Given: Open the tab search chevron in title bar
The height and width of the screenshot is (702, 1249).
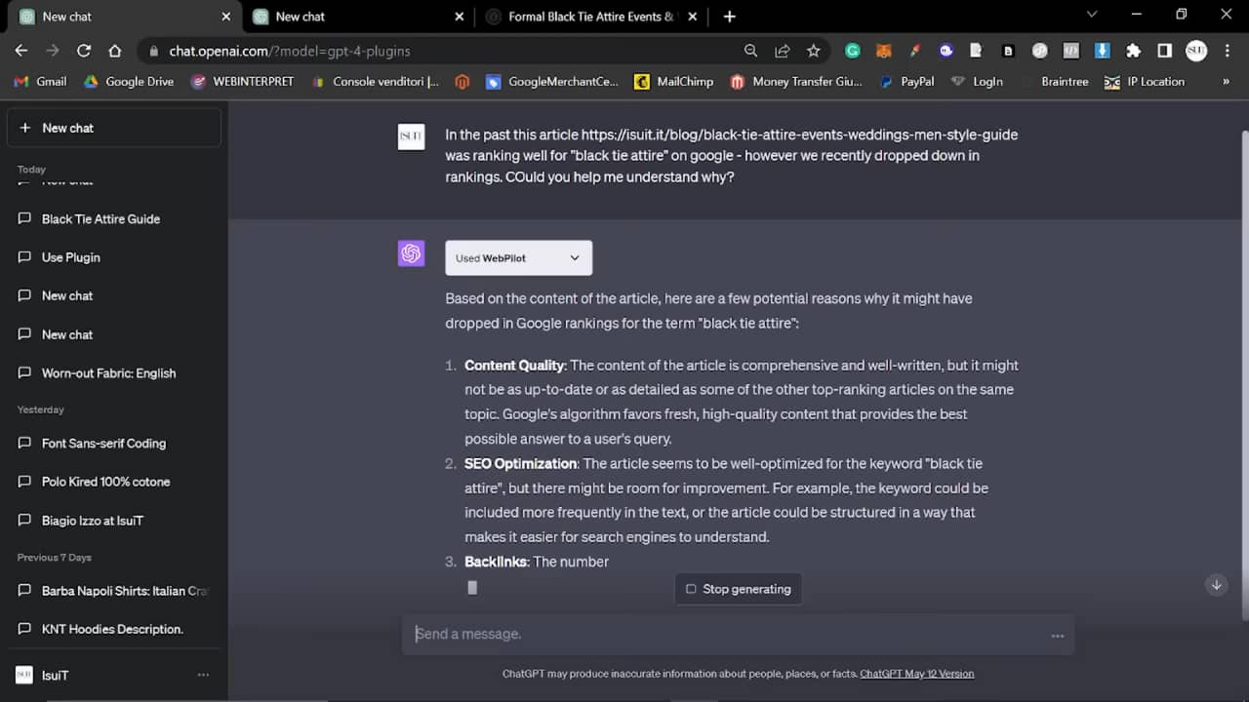Looking at the screenshot, I should coord(1091,15).
